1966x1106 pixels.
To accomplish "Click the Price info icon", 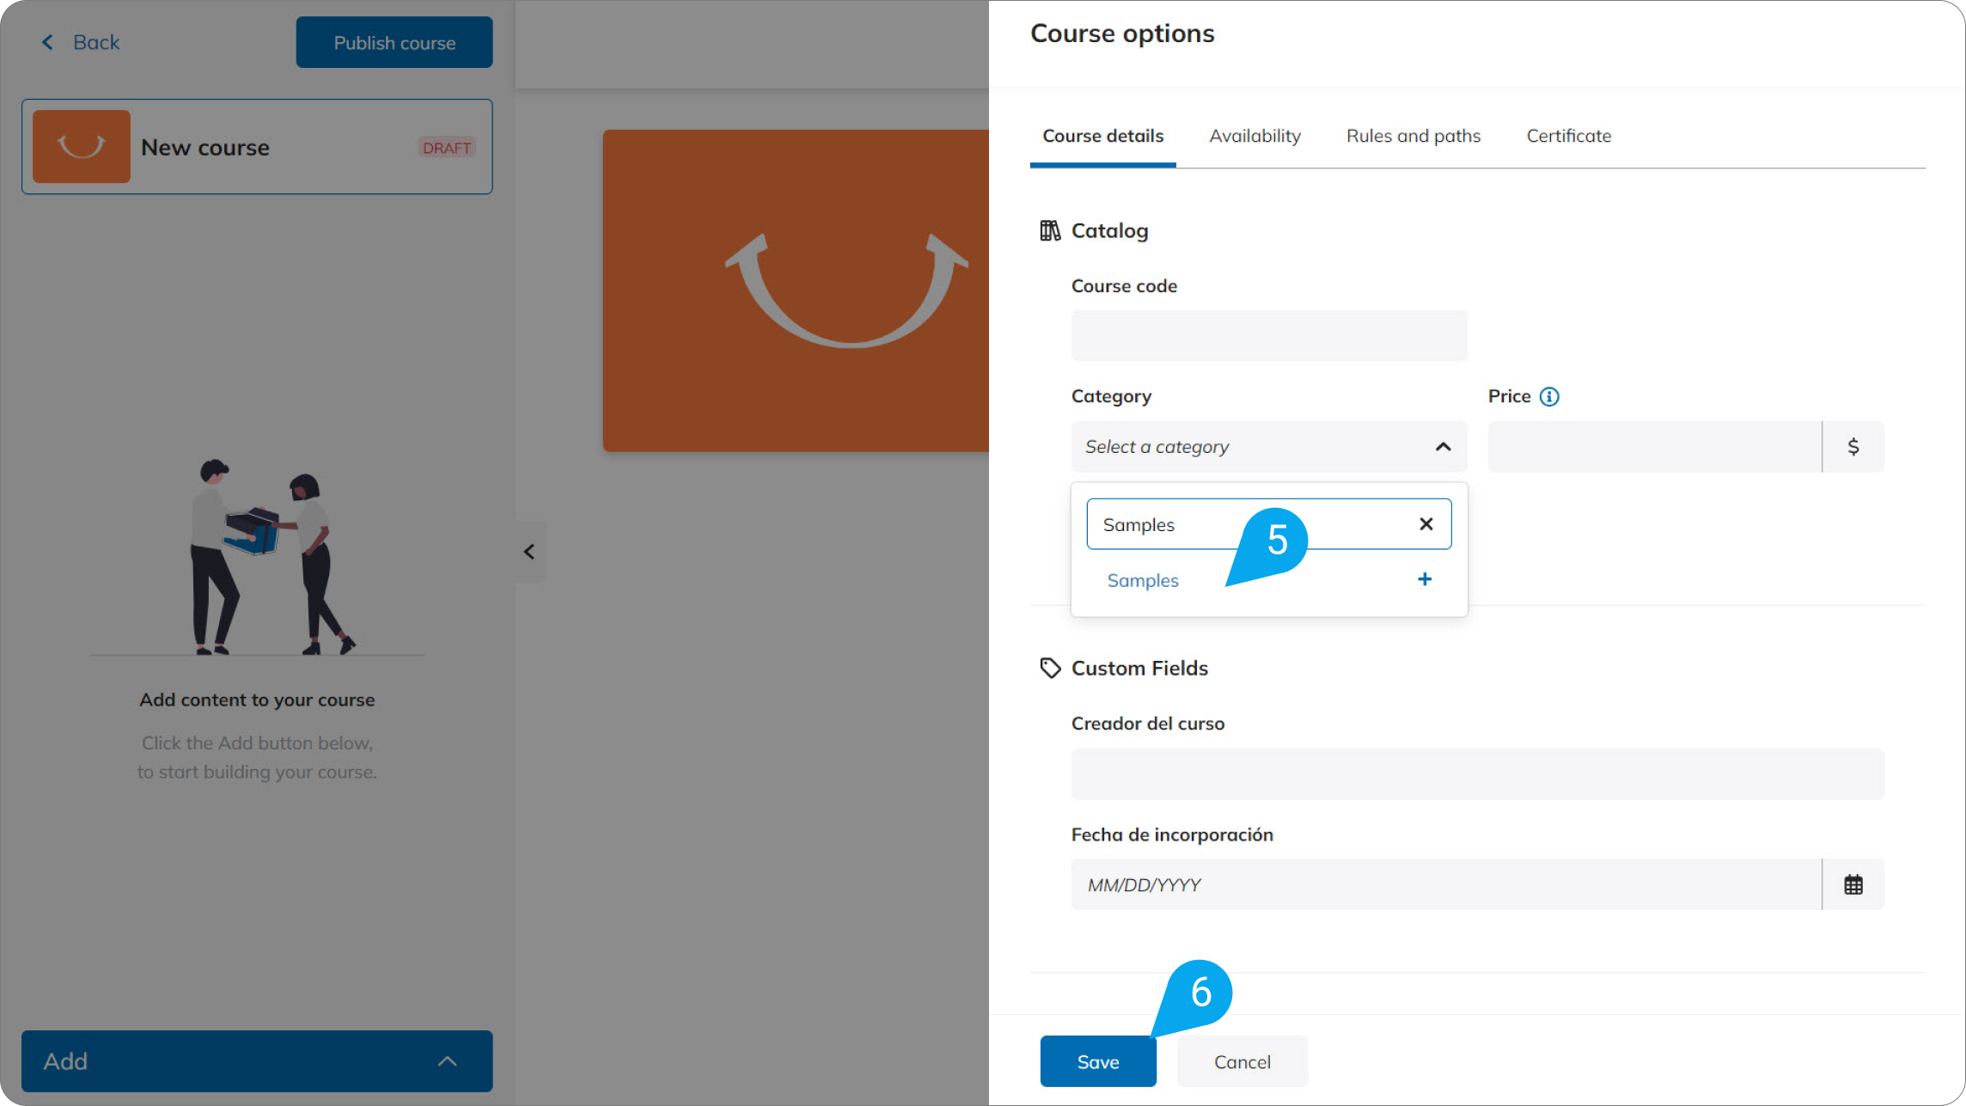I will coord(1548,396).
